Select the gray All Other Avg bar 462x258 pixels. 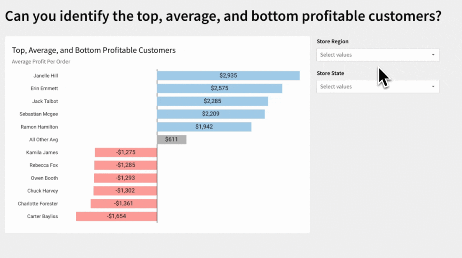[x=171, y=140]
